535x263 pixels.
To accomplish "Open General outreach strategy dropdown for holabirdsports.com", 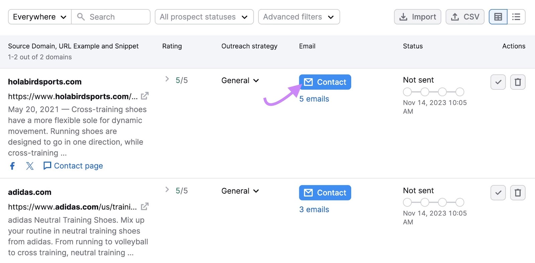I will [x=240, y=80].
